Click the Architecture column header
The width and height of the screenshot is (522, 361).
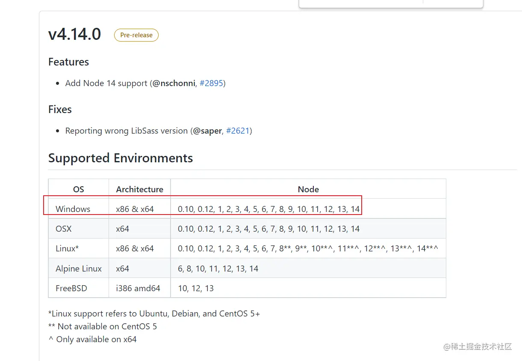click(x=139, y=189)
